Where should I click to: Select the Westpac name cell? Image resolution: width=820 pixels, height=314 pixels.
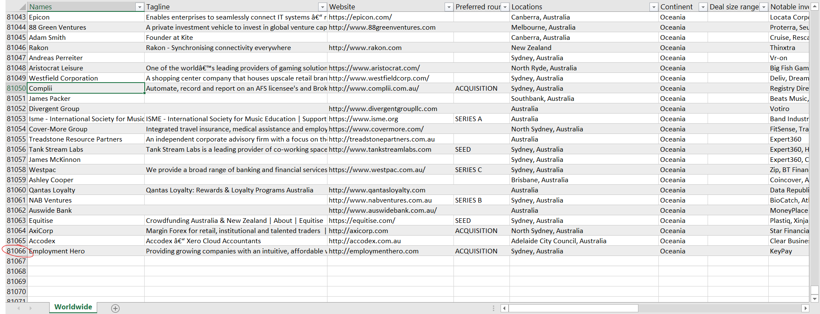(86, 170)
